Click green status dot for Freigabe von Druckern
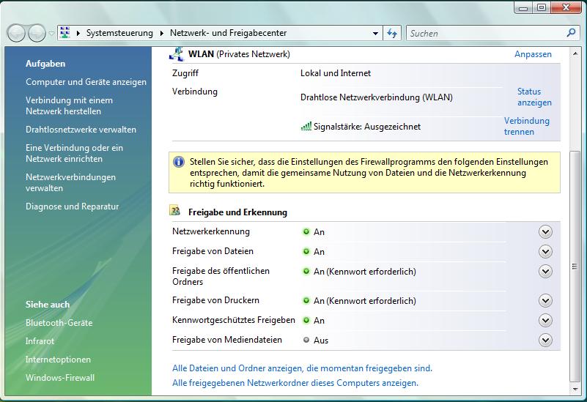 point(306,300)
